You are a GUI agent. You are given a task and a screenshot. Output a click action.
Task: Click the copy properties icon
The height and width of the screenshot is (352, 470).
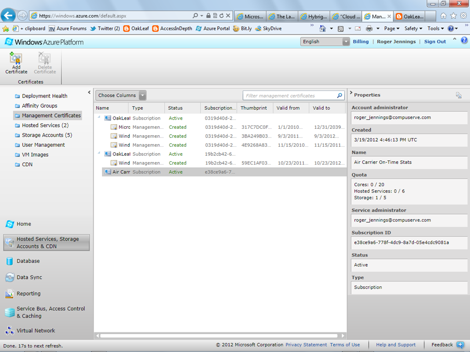[458, 95]
